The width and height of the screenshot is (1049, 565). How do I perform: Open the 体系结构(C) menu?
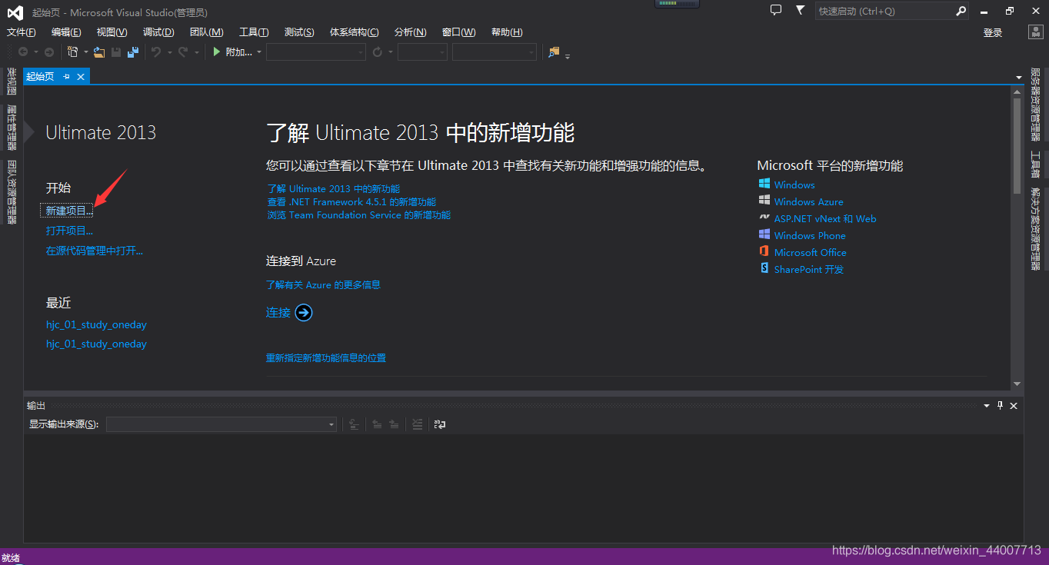354,32
